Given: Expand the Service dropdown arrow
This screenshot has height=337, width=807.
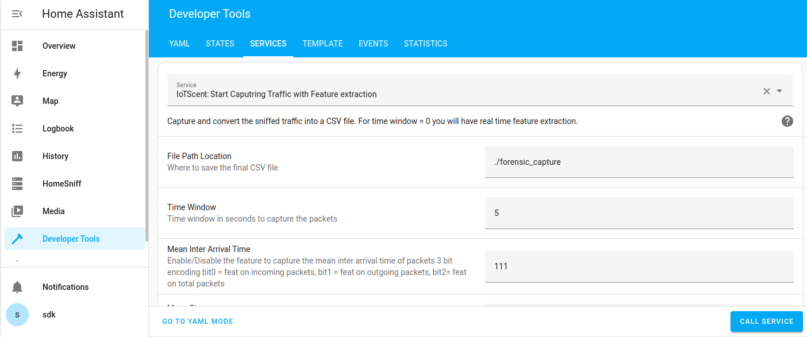Looking at the screenshot, I should click(779, 91).
